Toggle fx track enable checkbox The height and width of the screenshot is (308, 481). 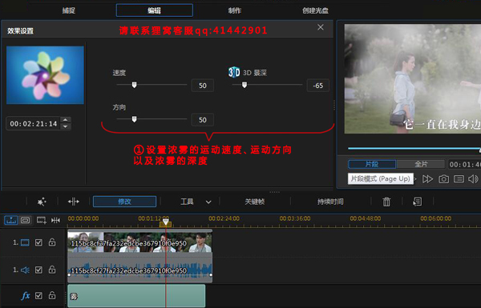point(38,295)
